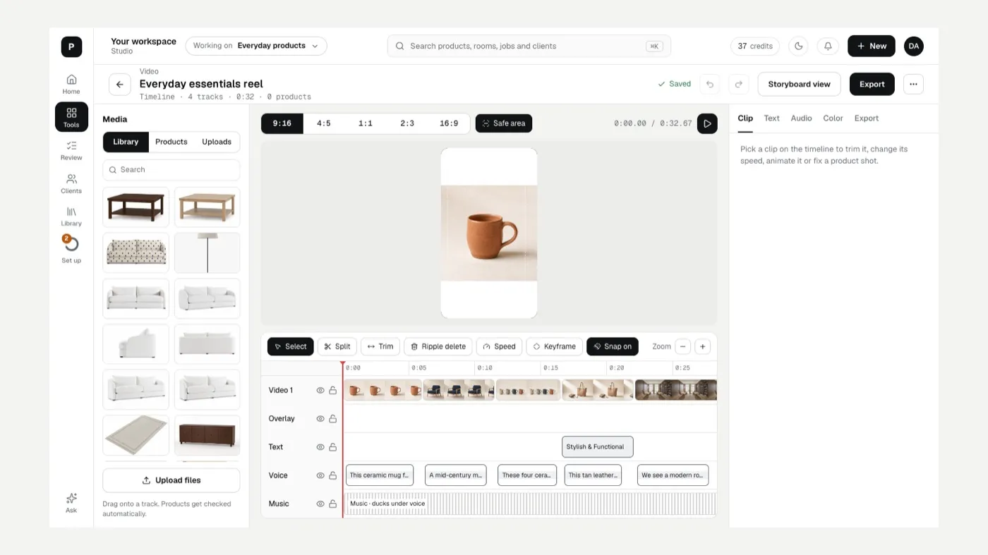This screenshot has height=555, width=988.
Task: Go back using the arrow button
Action: [x=119, y=85]
